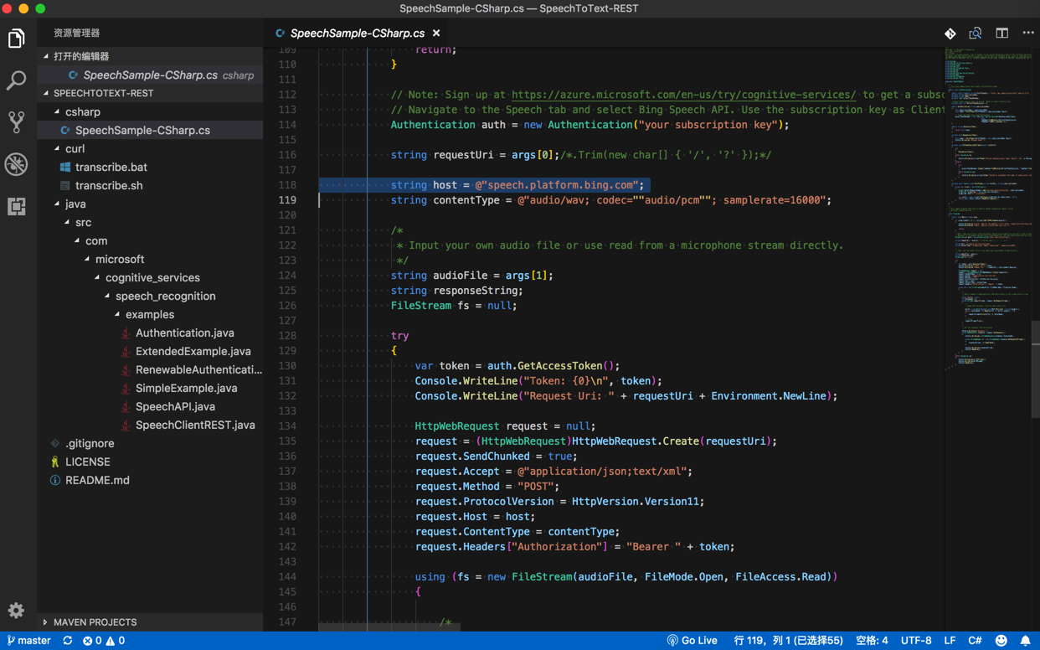Viewport: 1040px width, 650px height.
Task: Collapse the examples folder in tree
Action: (x=149, y=314)
